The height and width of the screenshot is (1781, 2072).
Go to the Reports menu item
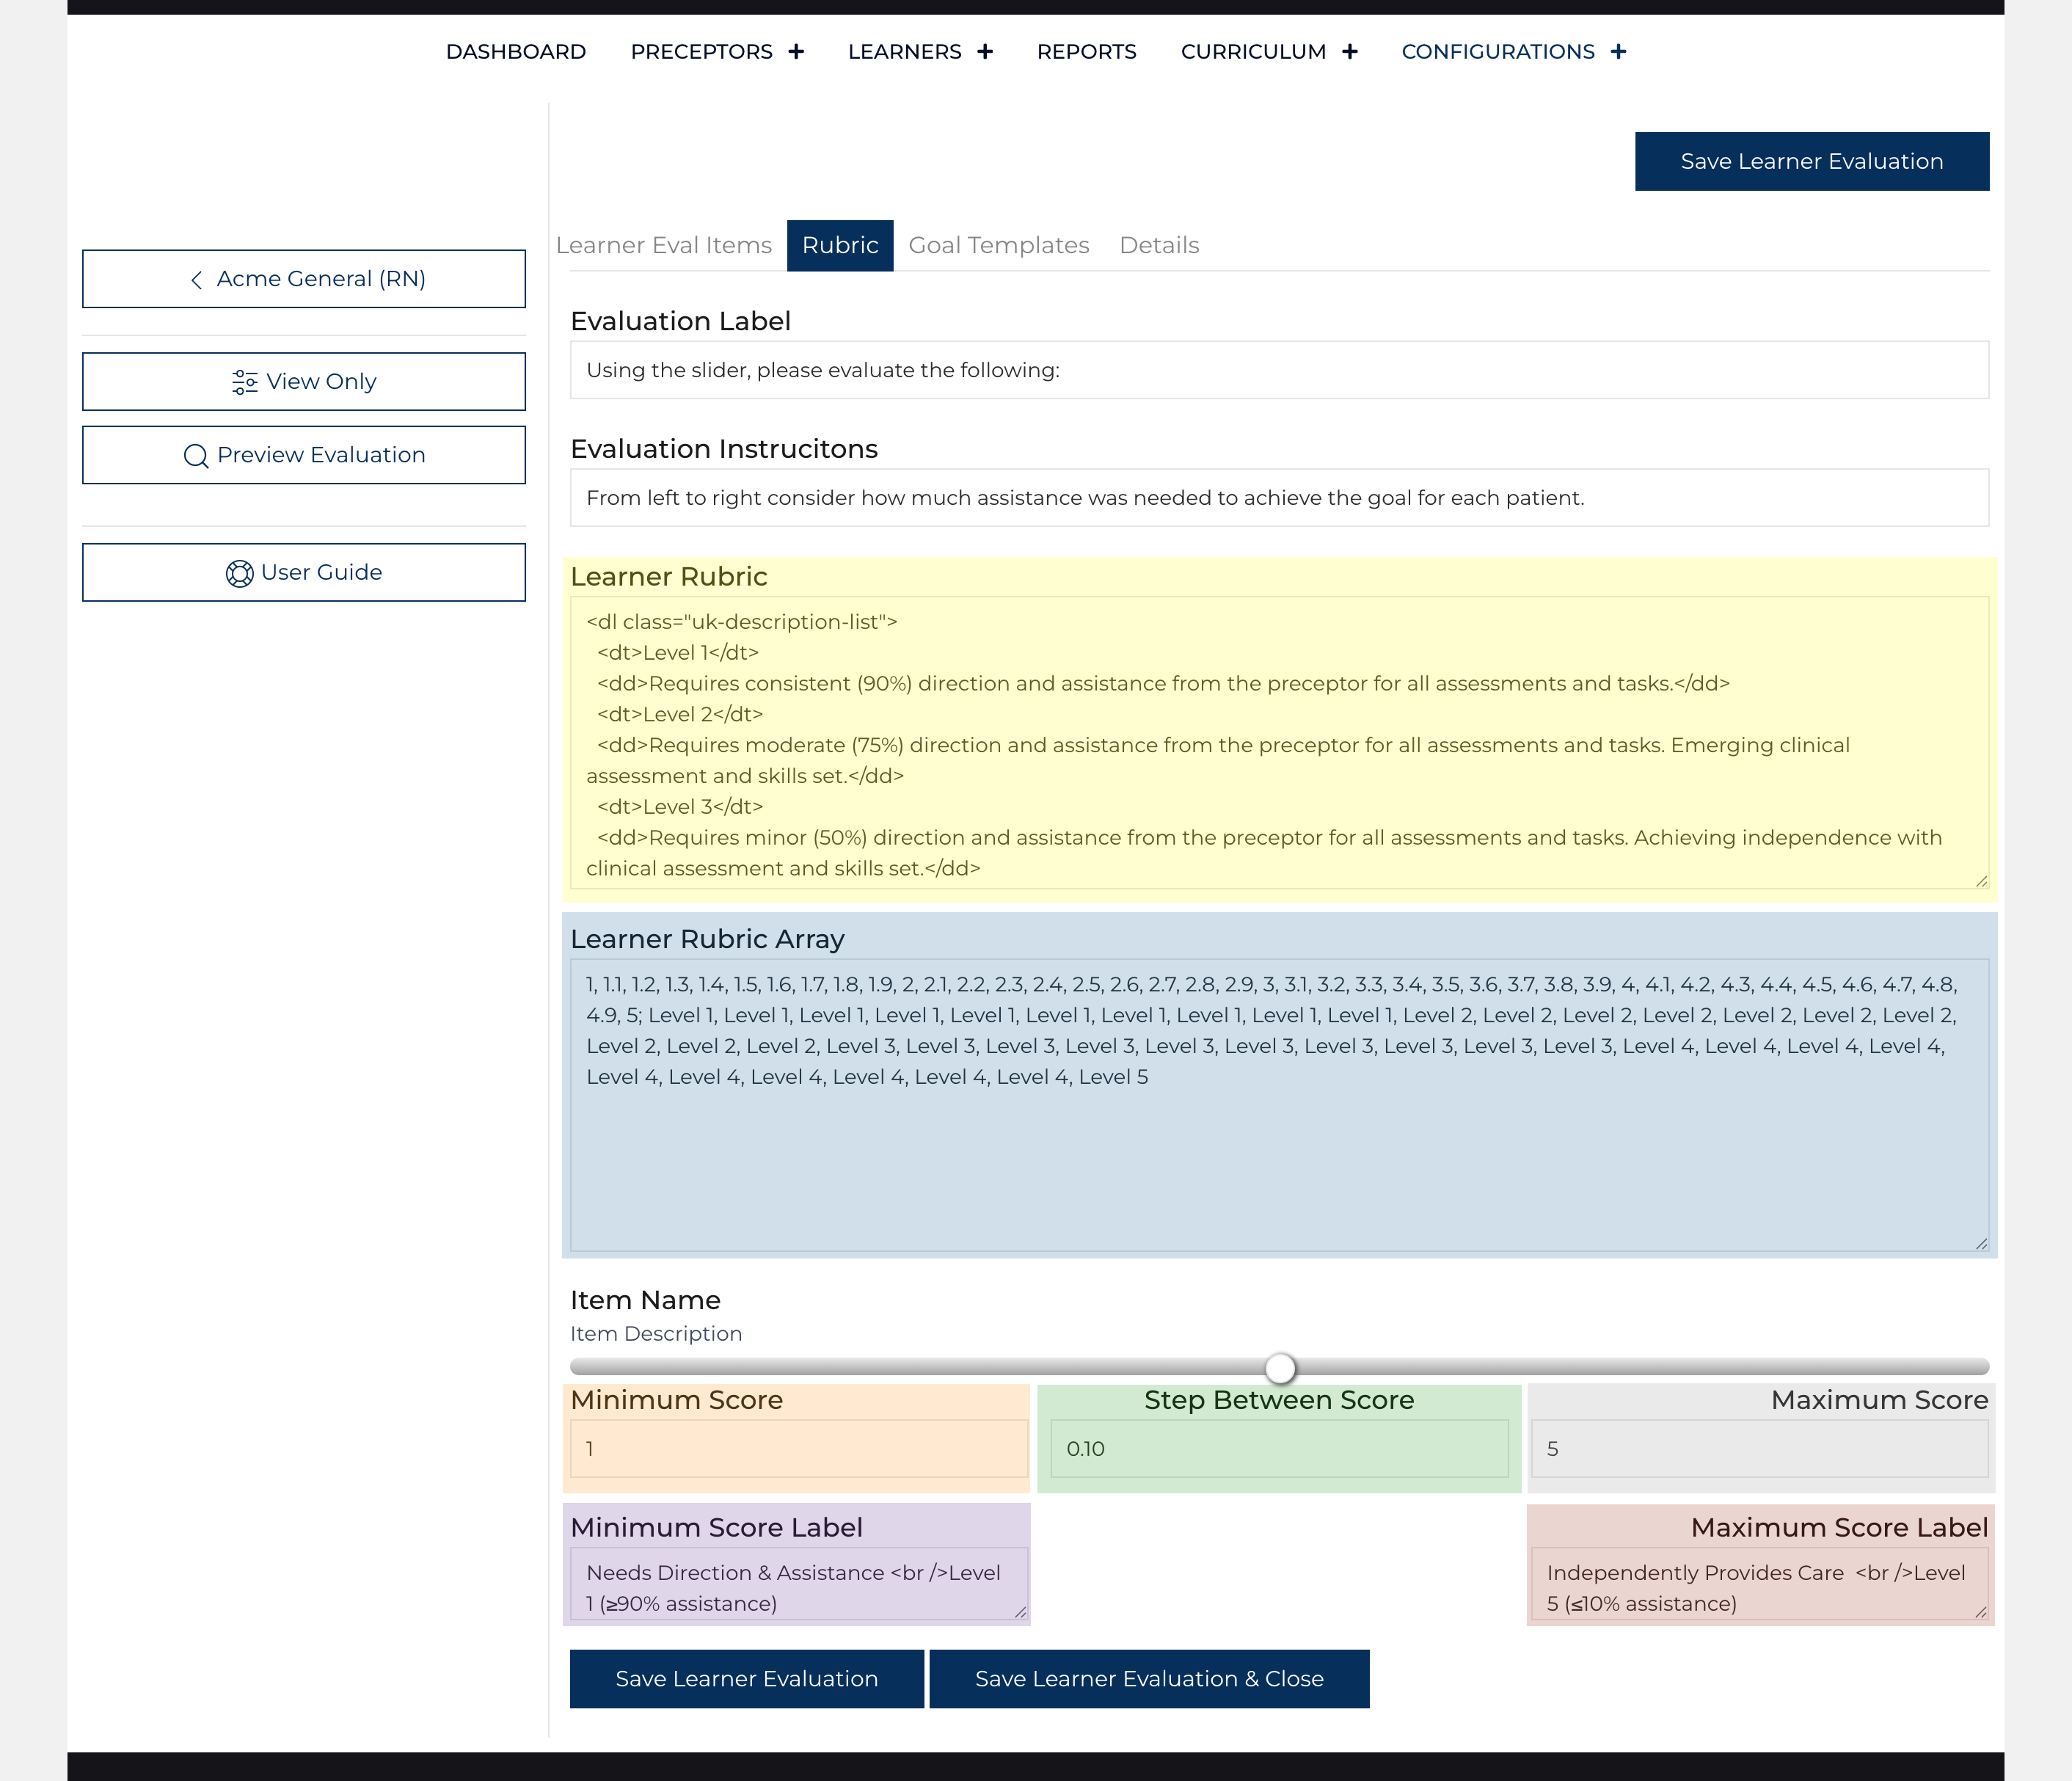pos(1086,52)
